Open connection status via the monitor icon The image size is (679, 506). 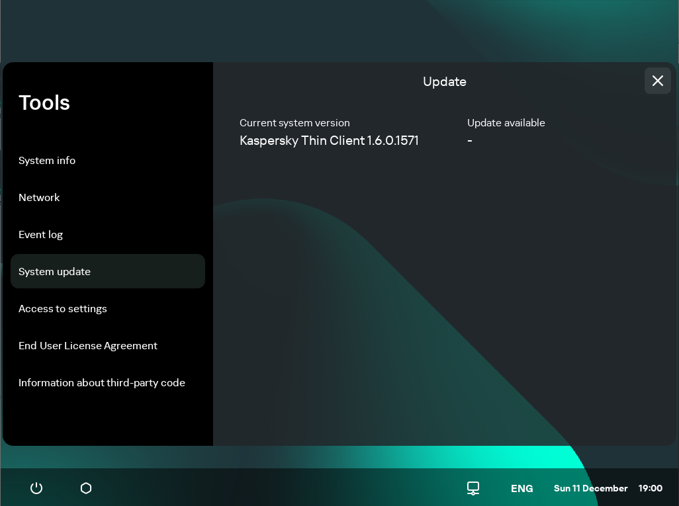click(473, 488)
